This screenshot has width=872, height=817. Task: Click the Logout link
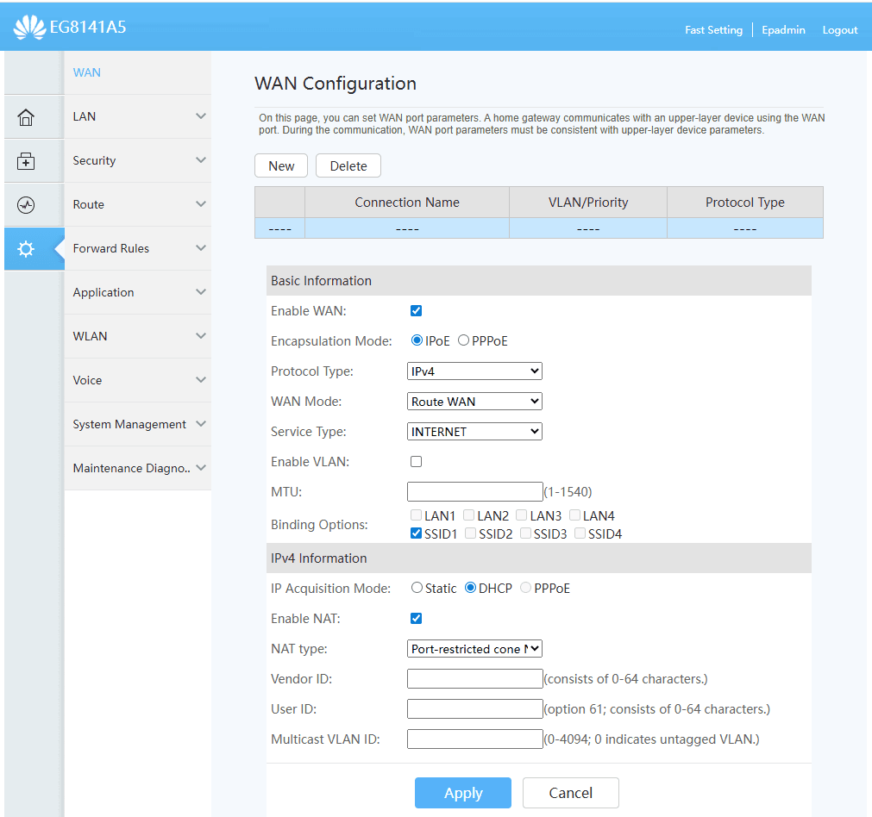pos(839,30)
